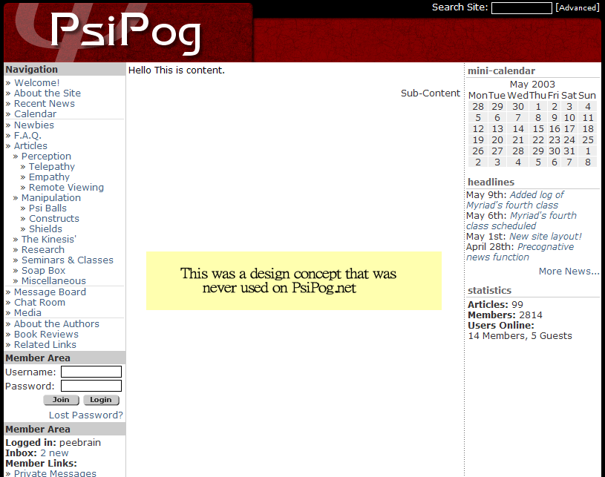Click the Password input field
Viewport: 605px width, 477px height.
pos(91,386)
